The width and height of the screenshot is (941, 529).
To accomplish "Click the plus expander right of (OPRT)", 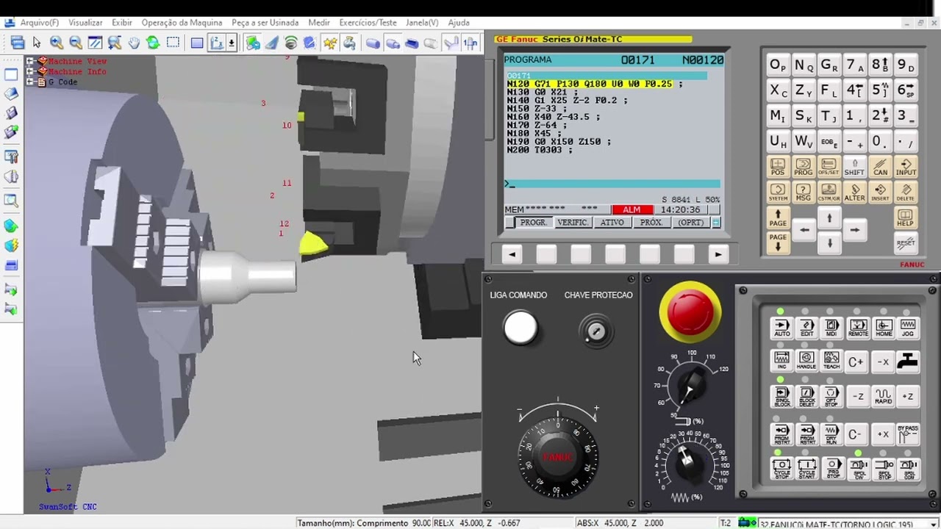I will pyautogui.click(x=716, y=223).
